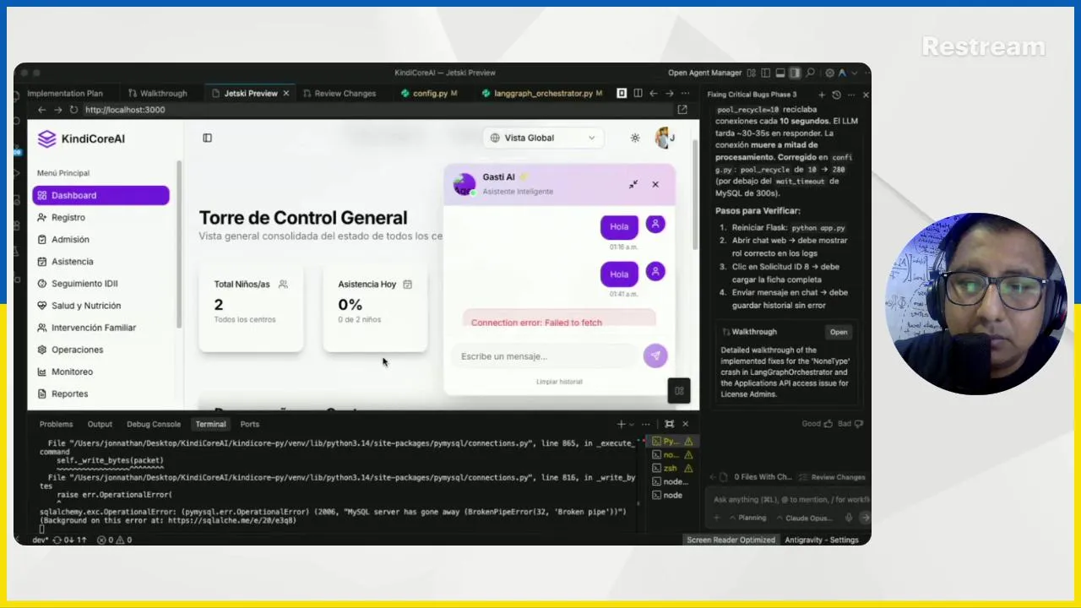The height and width of the screenshot is (608, 1081).
Task: Open the Vista Global dropdown
Action: pyautogui.click(x=545, y=138)
